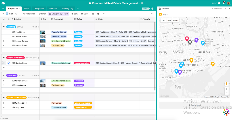Screen dimensions: 232x120
Task: Click the row height icon
Action: point(93,14)
